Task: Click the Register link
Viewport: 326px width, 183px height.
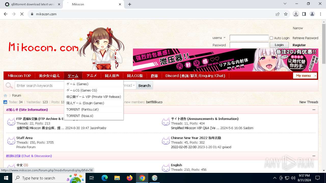Action: click(299, 45)
